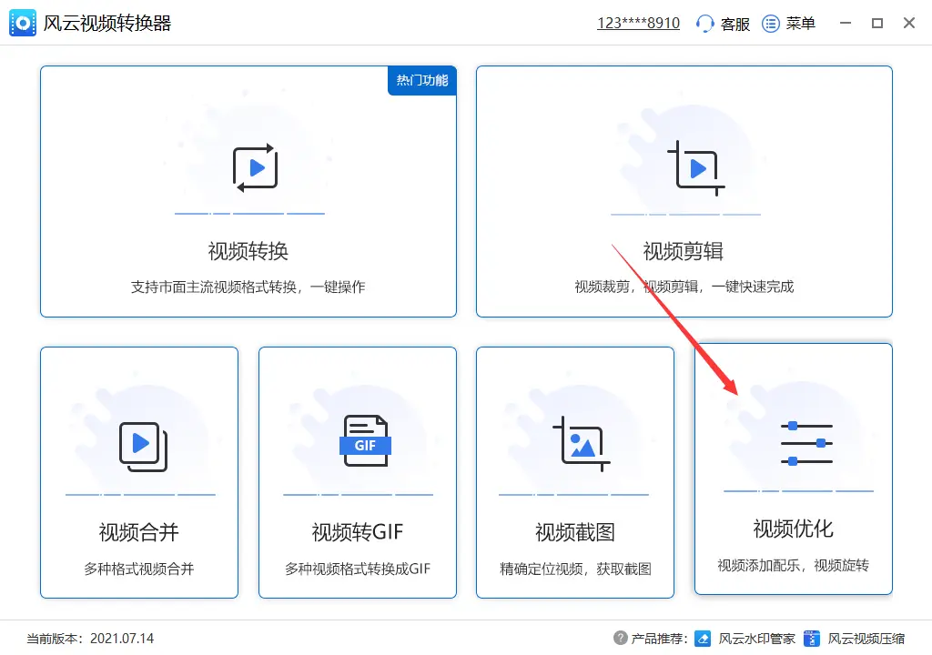Click description 多种视频格式转换成GIF
This screenshot has width=932, height=655.
tap(357, 569)
